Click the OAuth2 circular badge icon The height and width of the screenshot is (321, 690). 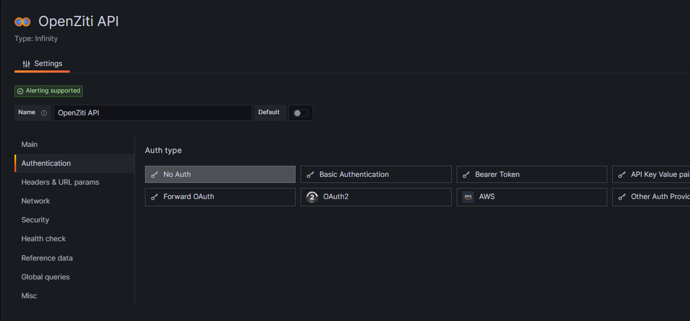click(312, 196)
